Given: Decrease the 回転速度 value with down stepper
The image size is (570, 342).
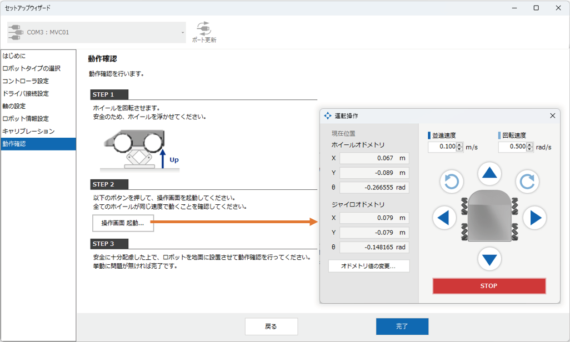Looking at the screenshot, I should click(529, 149).
